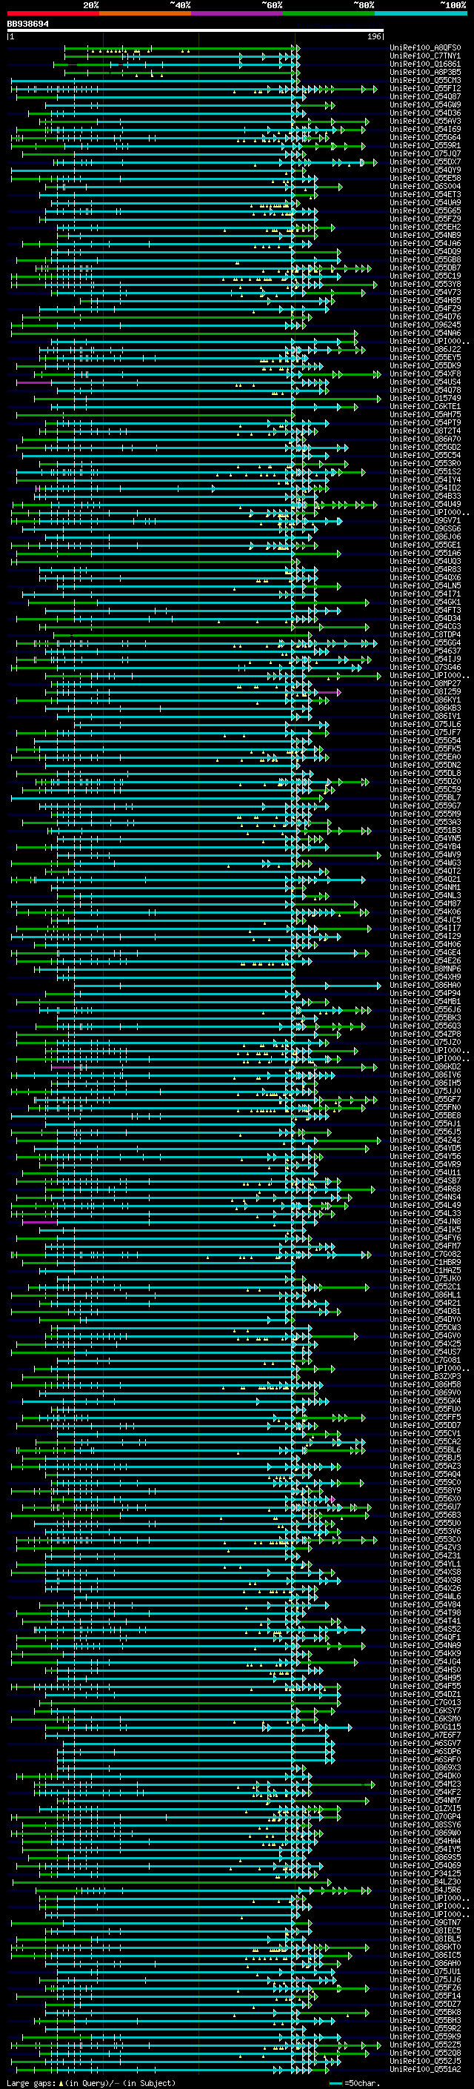474x2089 pixels.
Task: Open hit UniRef100_Q54Q87
Action: click(x=425, y=96)
